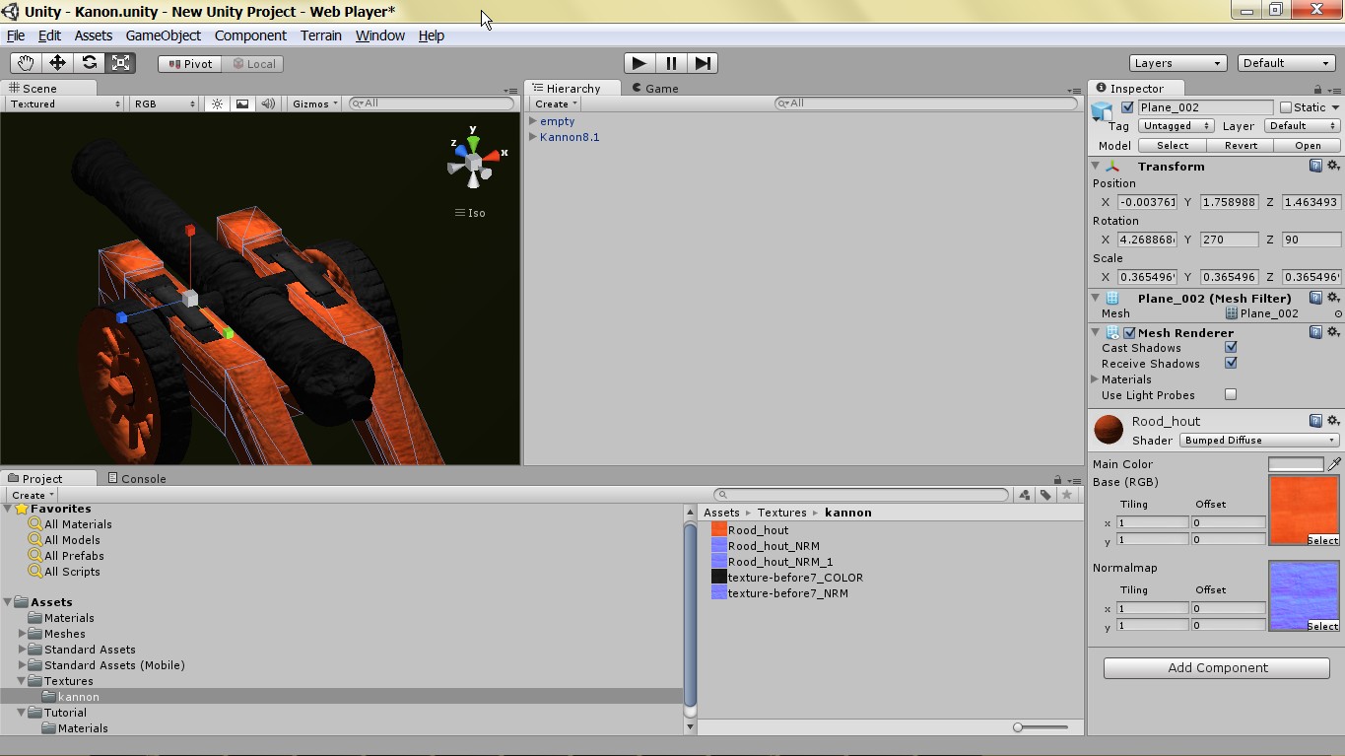
Task: Select the Hand view tool
Action: pyautogui.click(x=26, y=63)
